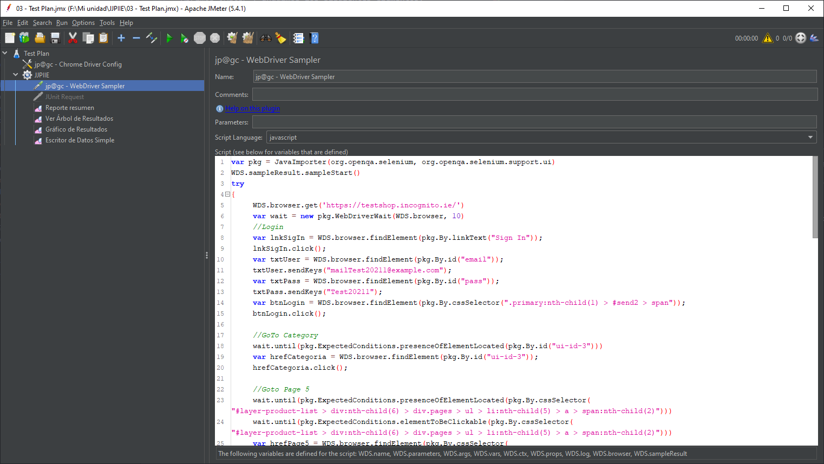Click the //Login comment line
The image size is (824, 464).
(268, 227)
